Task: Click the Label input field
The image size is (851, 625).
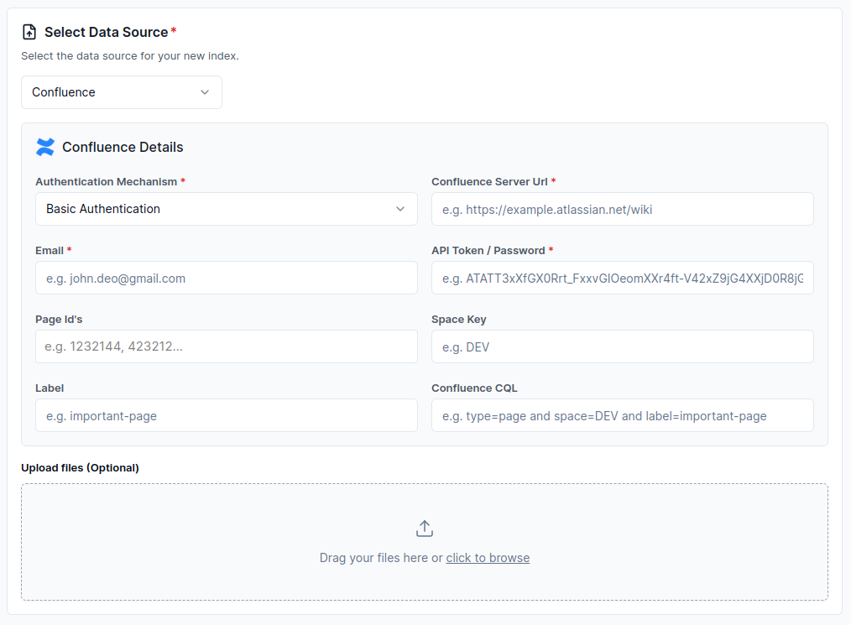Action: pos(226,415)
